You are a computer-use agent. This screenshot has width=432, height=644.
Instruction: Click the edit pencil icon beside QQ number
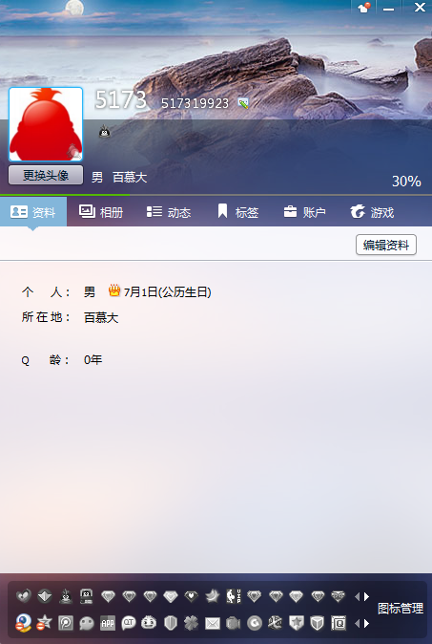(x=243, y=103)
